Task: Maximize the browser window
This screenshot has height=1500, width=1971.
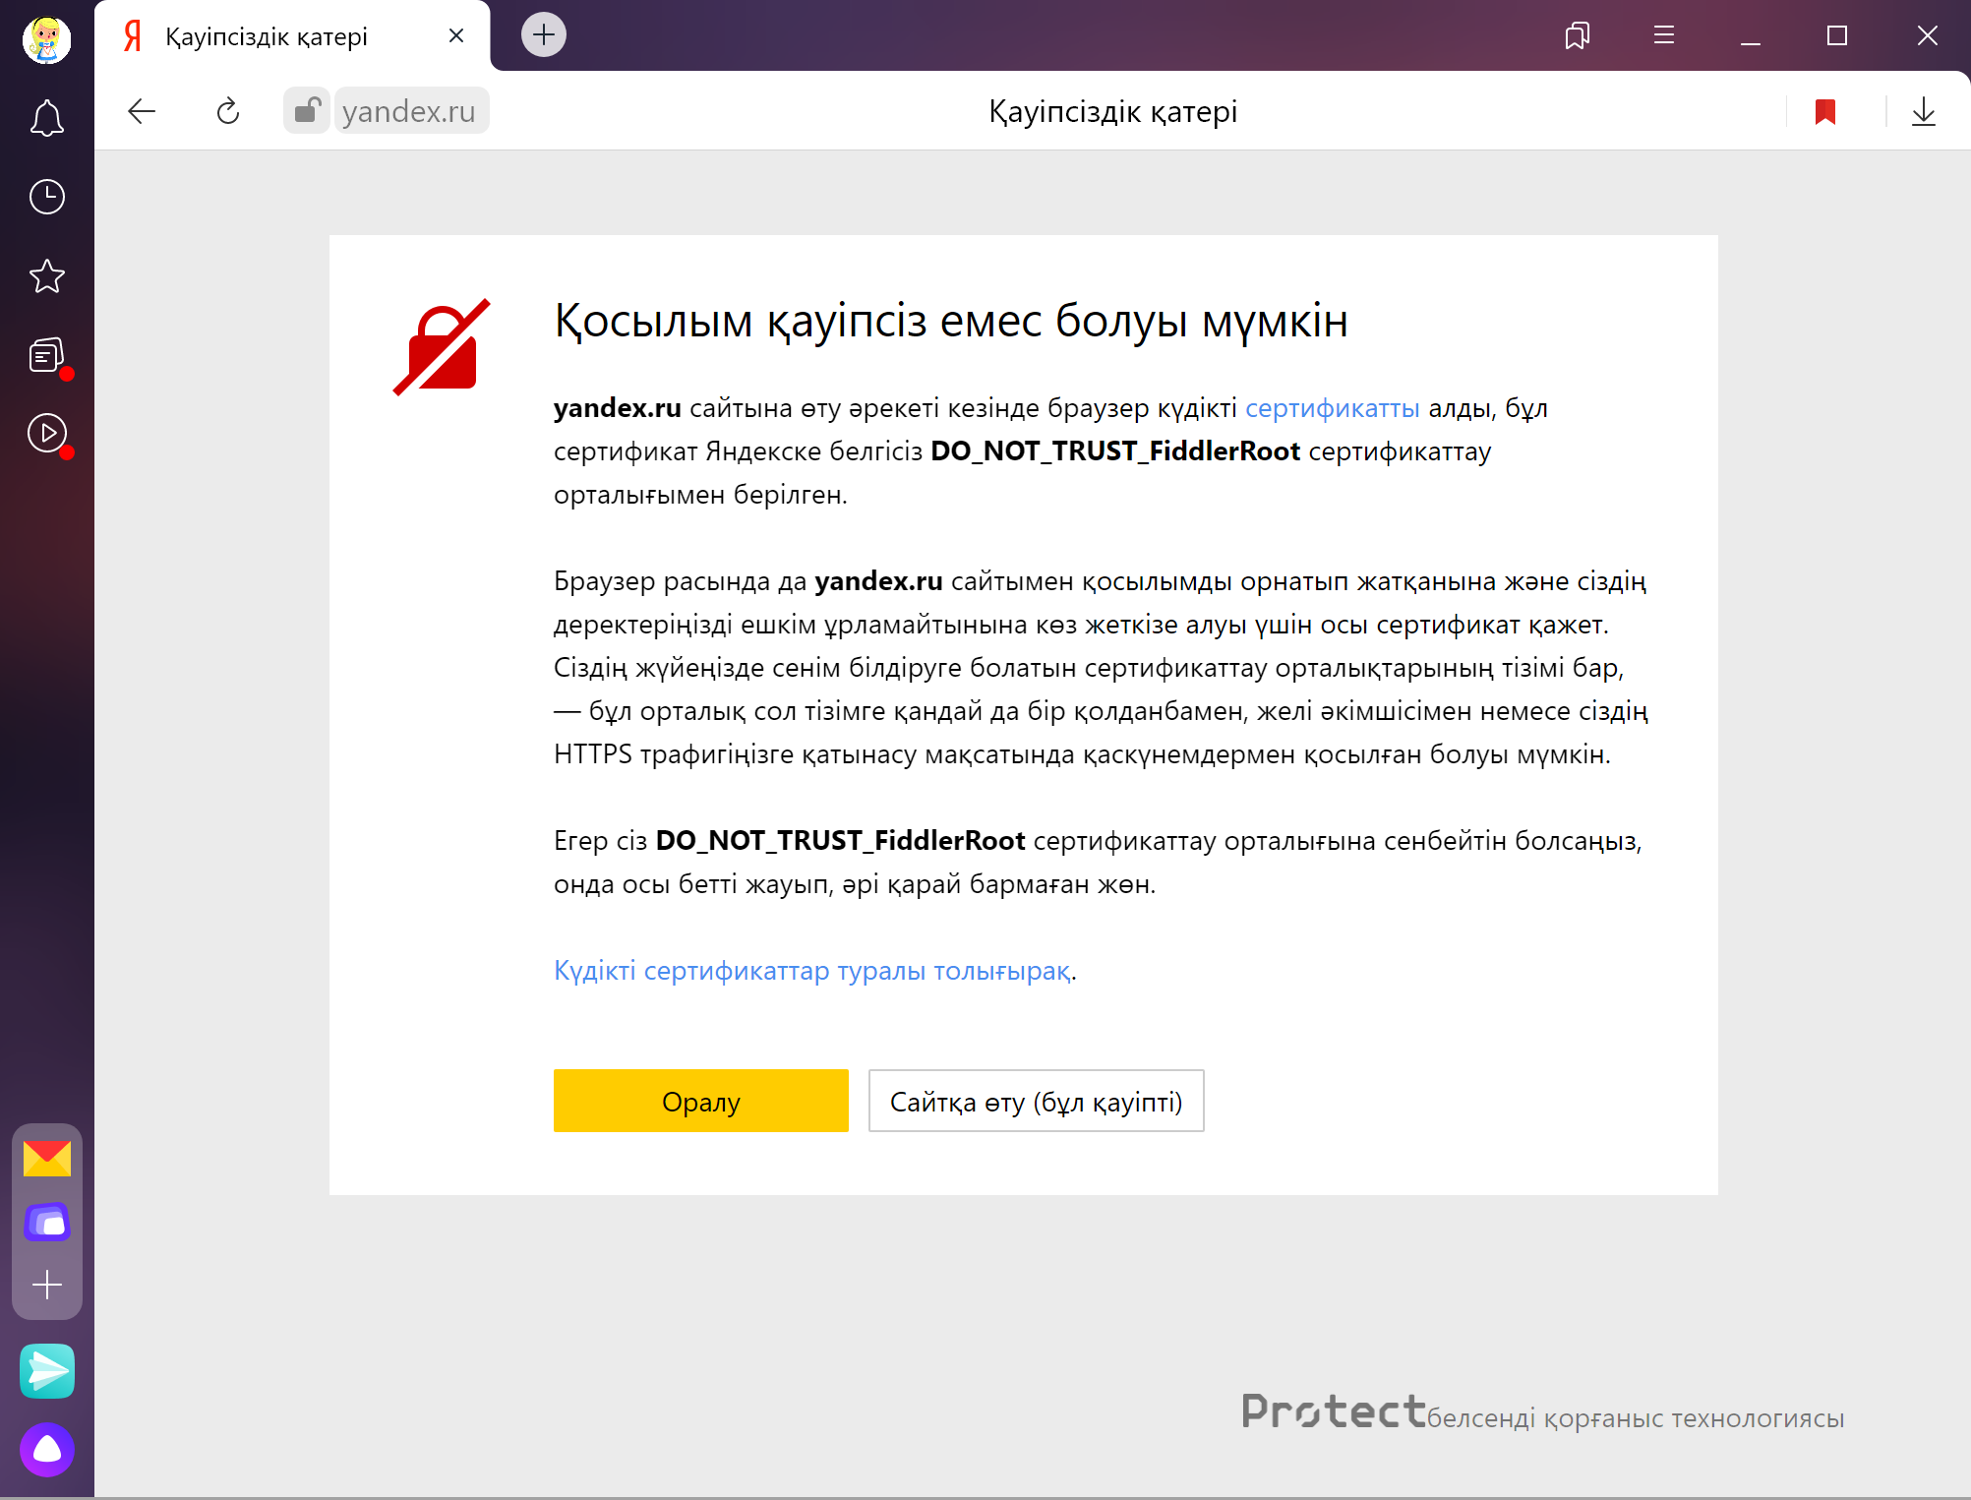Action: (x=1837, y=35)
